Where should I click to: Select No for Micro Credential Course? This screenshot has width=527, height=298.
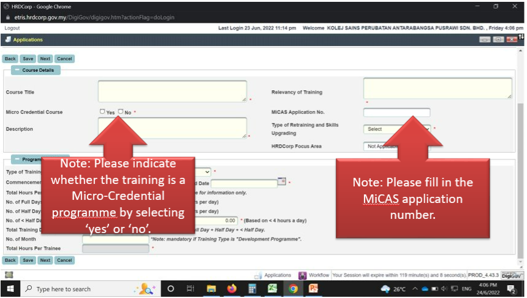tap(121, 112)
